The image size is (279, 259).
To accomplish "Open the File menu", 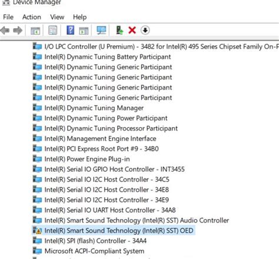I will click(8, 17).
